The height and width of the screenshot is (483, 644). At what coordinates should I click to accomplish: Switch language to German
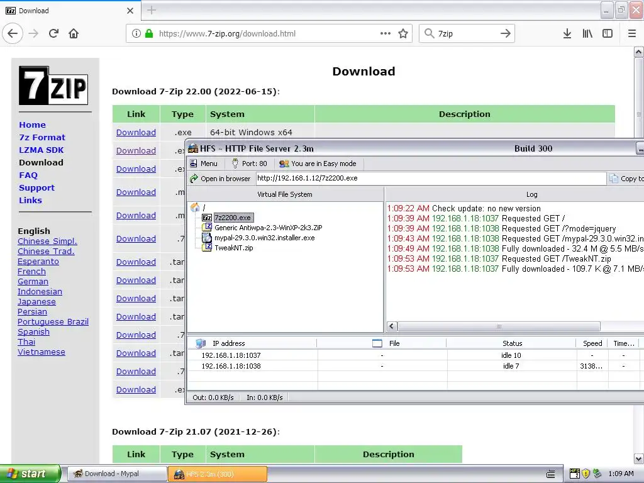(33, 282)
